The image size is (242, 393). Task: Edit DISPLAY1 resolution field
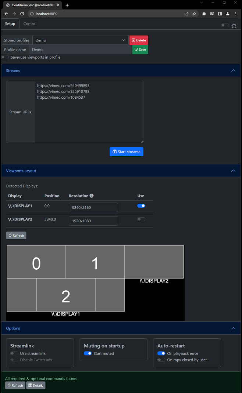93,207
